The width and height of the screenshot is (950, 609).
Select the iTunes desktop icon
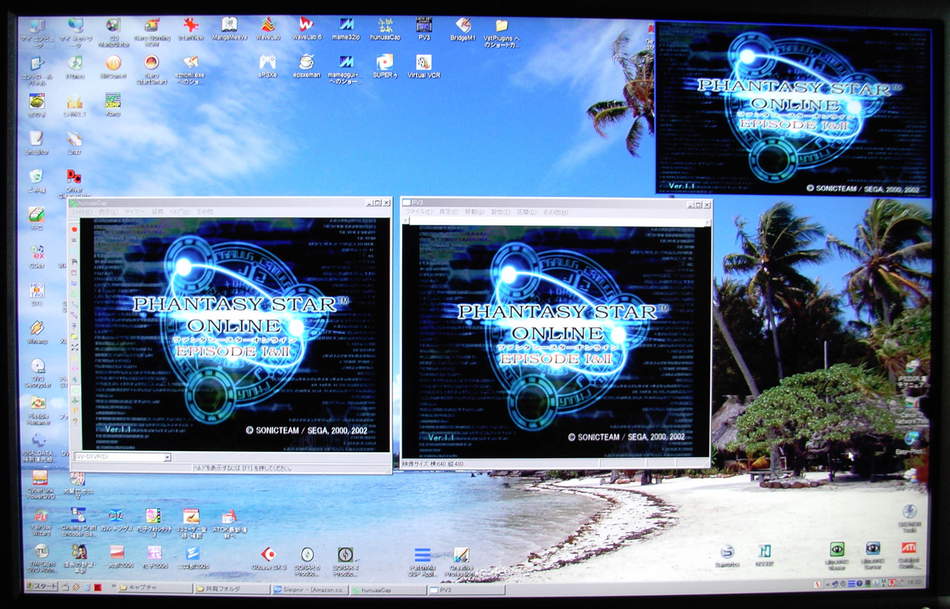(75, 67)
